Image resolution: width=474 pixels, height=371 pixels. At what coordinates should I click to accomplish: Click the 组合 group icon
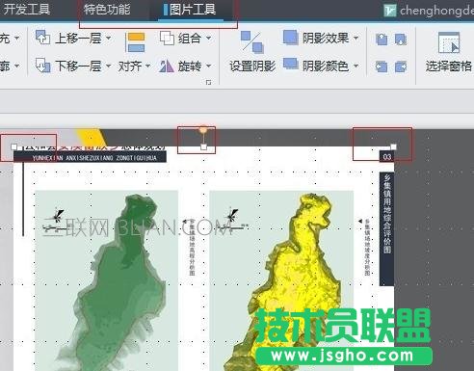click(167, 38)
